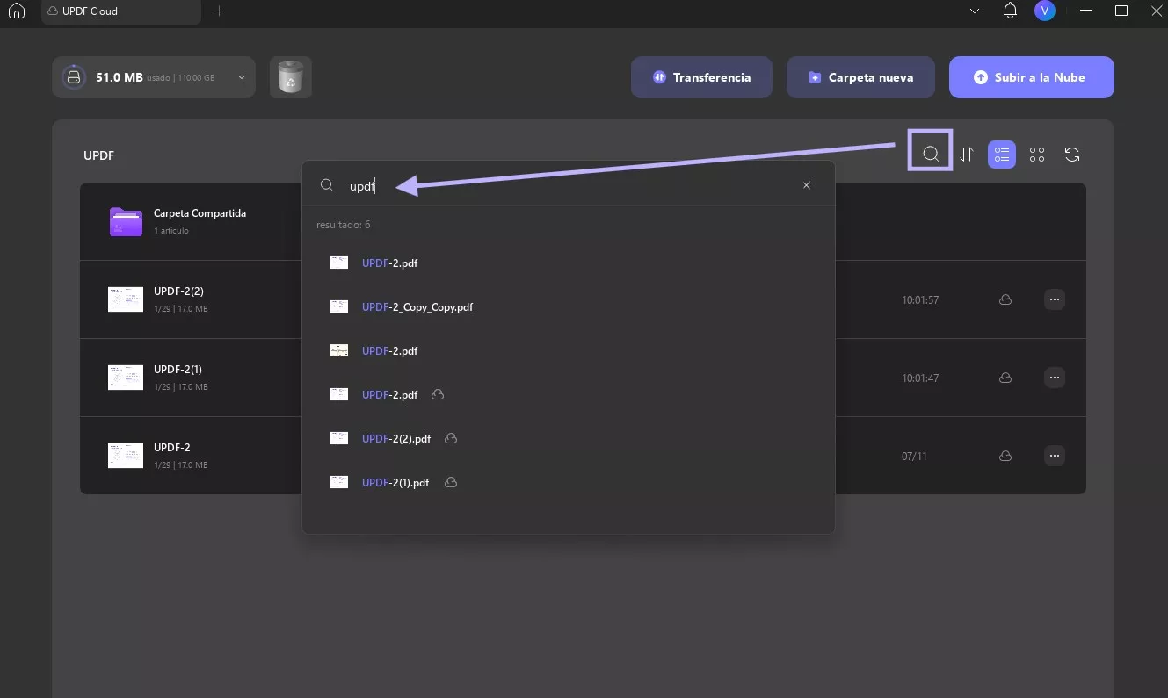1168x698 pixels.
Task: Open the V user avatar menu
Action: 1044,11
